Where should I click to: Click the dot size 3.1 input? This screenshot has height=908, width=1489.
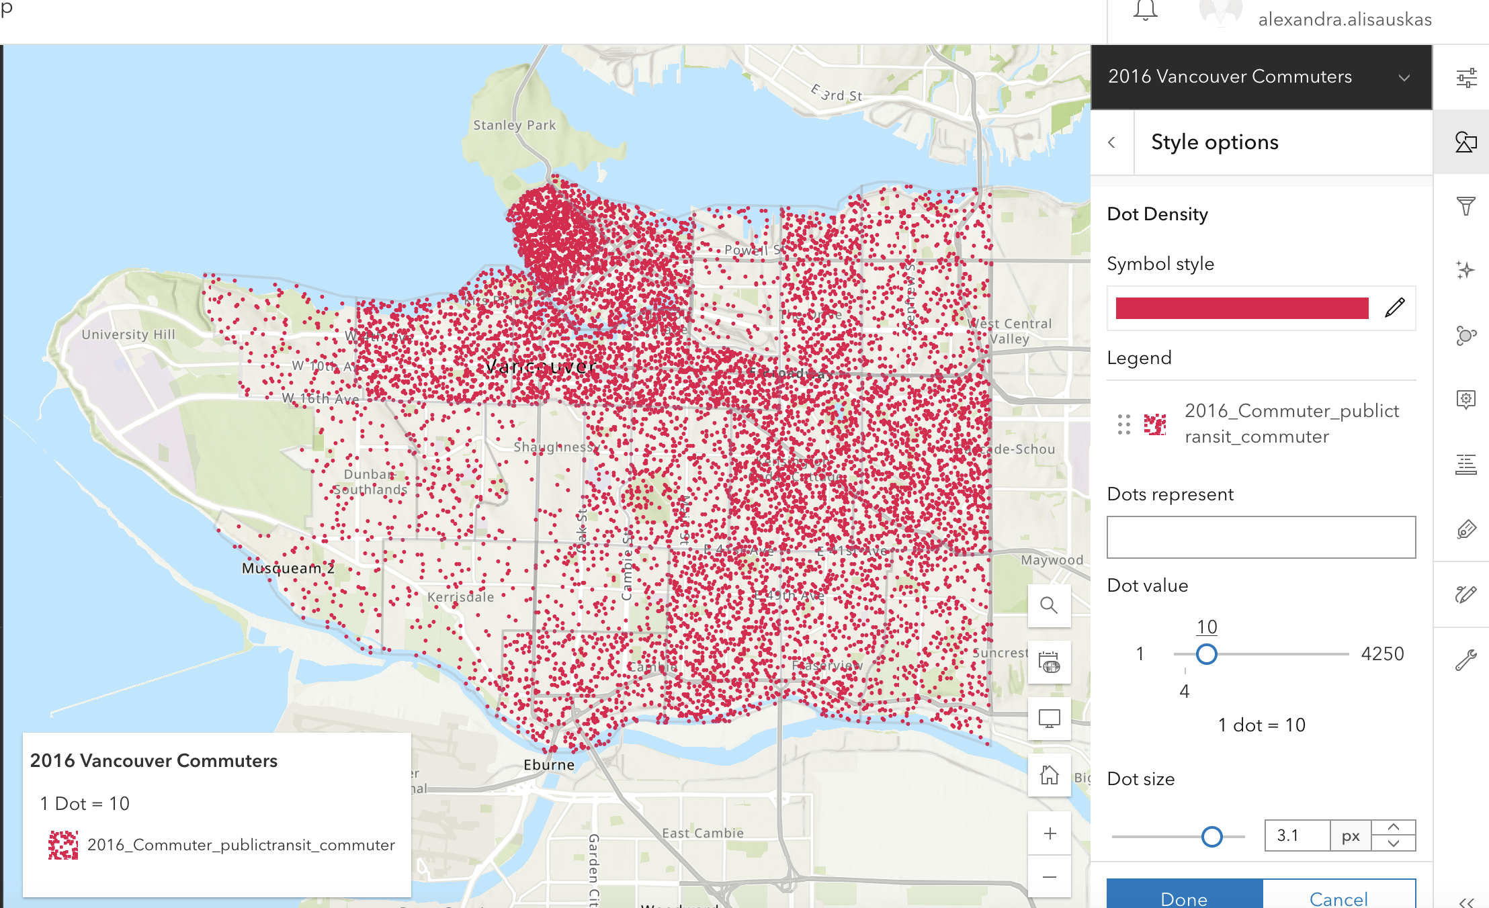pos(1297,835)
